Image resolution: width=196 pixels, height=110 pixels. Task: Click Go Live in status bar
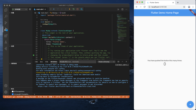86,97
